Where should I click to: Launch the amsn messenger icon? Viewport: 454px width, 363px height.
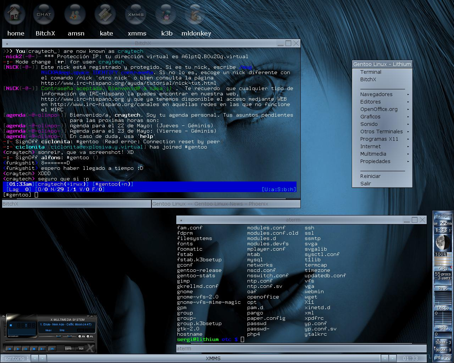[75, 14]
